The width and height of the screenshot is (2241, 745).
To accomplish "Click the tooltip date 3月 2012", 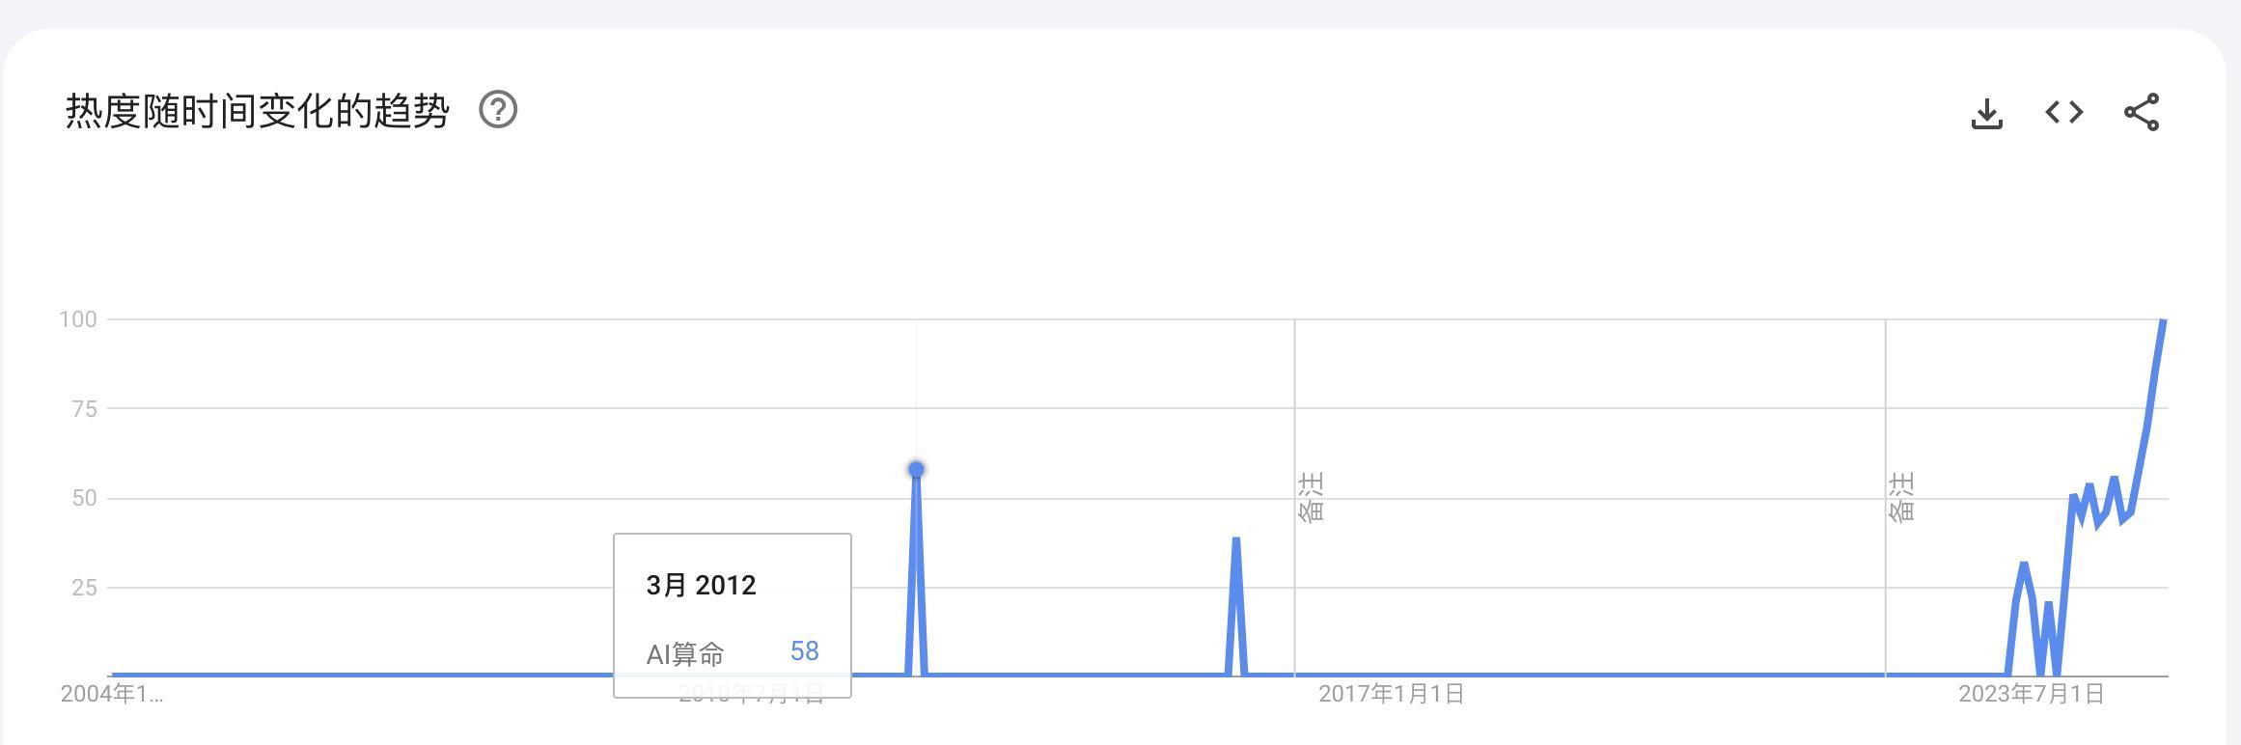I will (701, 585).
